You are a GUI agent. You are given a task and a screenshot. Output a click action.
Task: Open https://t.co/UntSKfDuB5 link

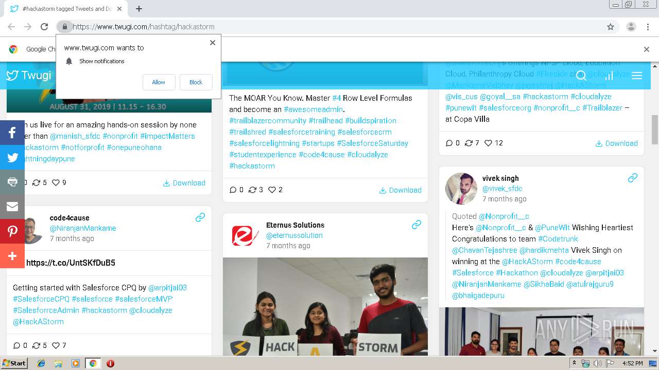coord(71,263)
